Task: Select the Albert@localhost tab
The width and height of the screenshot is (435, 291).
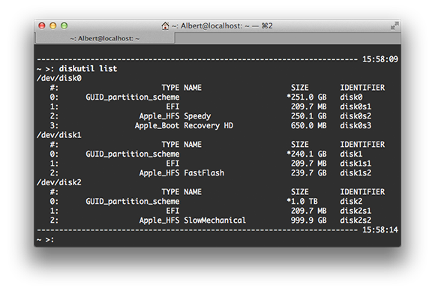Action: click(x=105, y=38)
